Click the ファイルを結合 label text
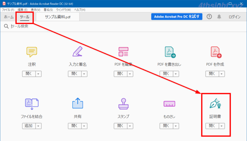 pyautogui.click(x=32, y=117)
